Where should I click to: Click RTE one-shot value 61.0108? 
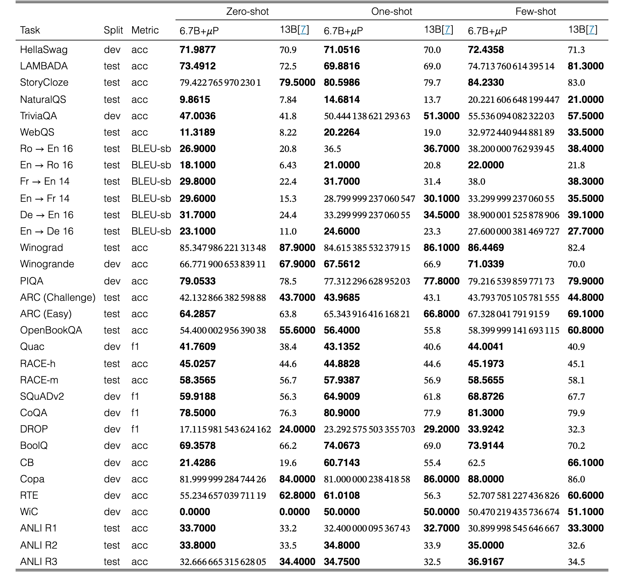[x=342, y=496]
